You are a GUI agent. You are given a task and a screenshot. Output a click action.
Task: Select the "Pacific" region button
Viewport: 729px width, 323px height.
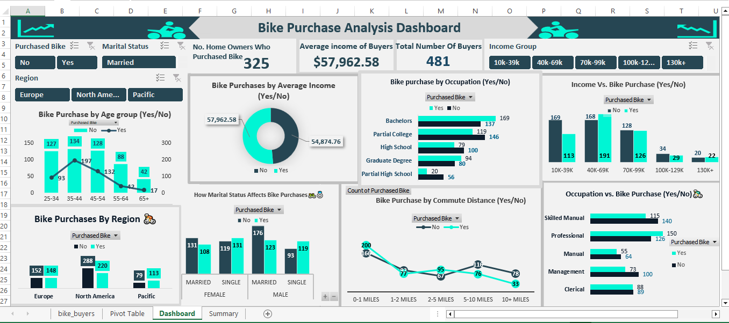tap(155, 95)
